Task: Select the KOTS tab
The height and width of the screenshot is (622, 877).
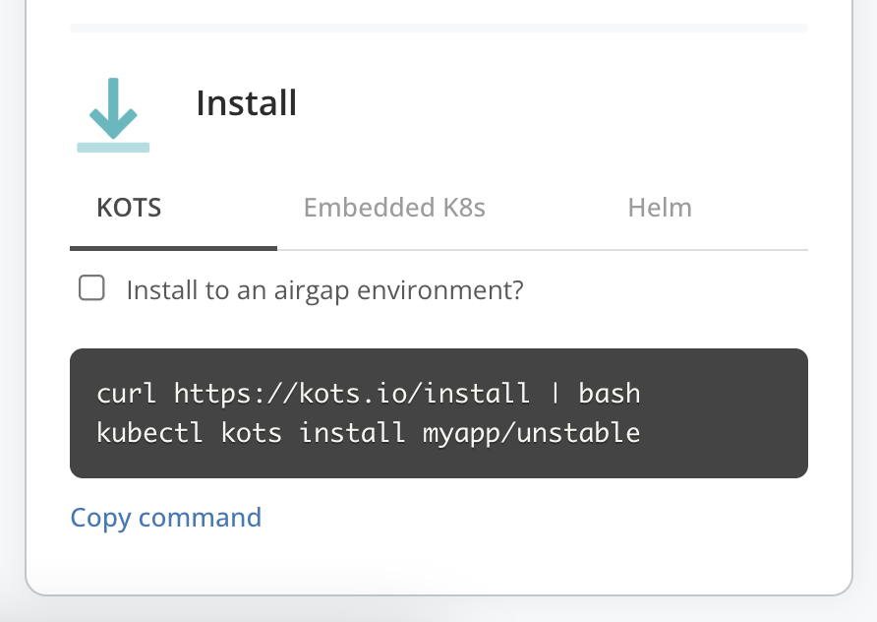Action: point(129,208)
